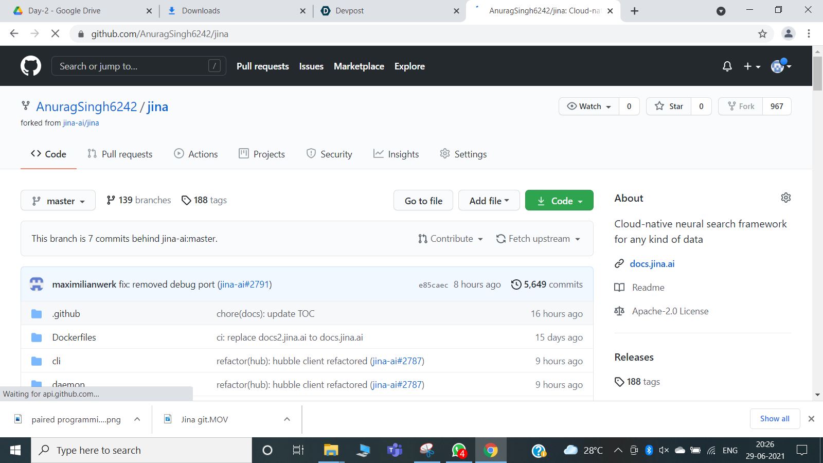The image size is (823, 463).
Task: View the 139 branches
Action: pyautogui.click(x=138, y=200)
